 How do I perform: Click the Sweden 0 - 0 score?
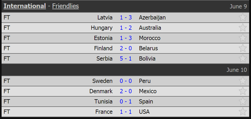[x=126, y=81]
